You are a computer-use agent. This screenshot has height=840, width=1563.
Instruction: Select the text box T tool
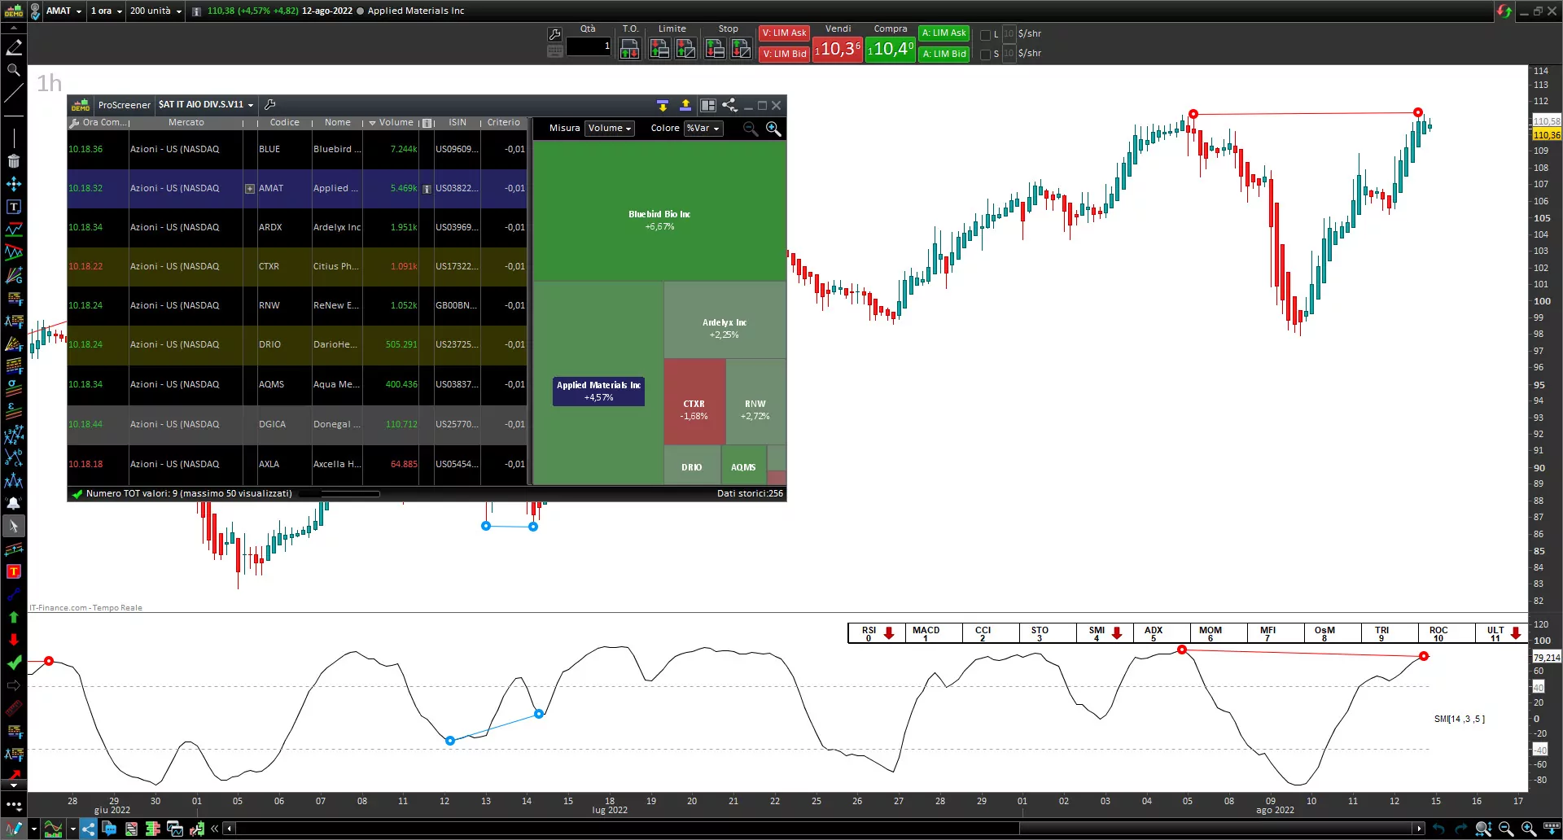14,207
